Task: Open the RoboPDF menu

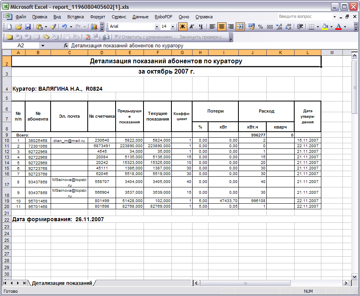Action: point(163,17)
